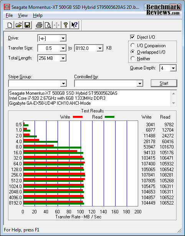
Task: Open Print Preview toolbar icon
Action: click(x=48, y=25)
